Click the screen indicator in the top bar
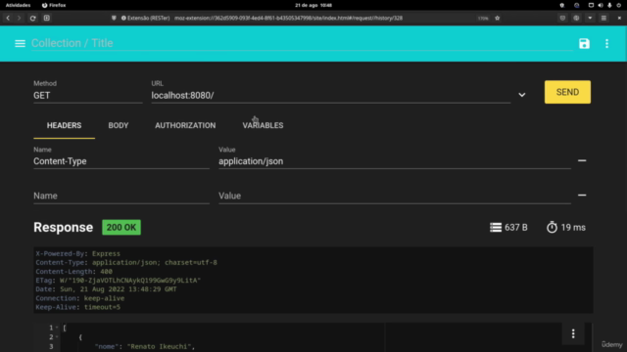Viewport: 627px width, 352px height. [x=591, y=5]
